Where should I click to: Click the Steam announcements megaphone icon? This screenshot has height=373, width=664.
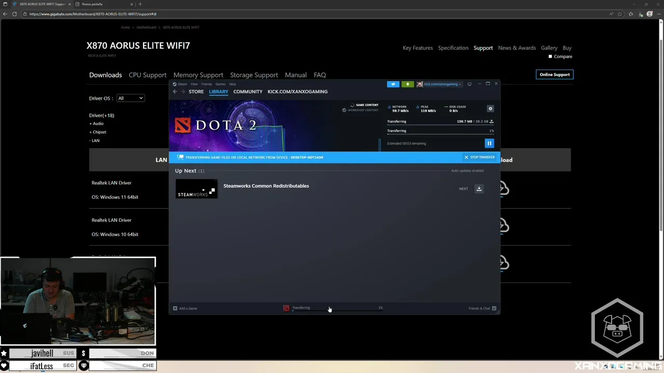click(393, 84)
